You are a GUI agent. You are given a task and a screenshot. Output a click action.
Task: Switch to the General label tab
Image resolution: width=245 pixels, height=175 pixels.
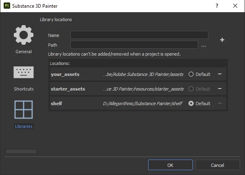[24, 52]
